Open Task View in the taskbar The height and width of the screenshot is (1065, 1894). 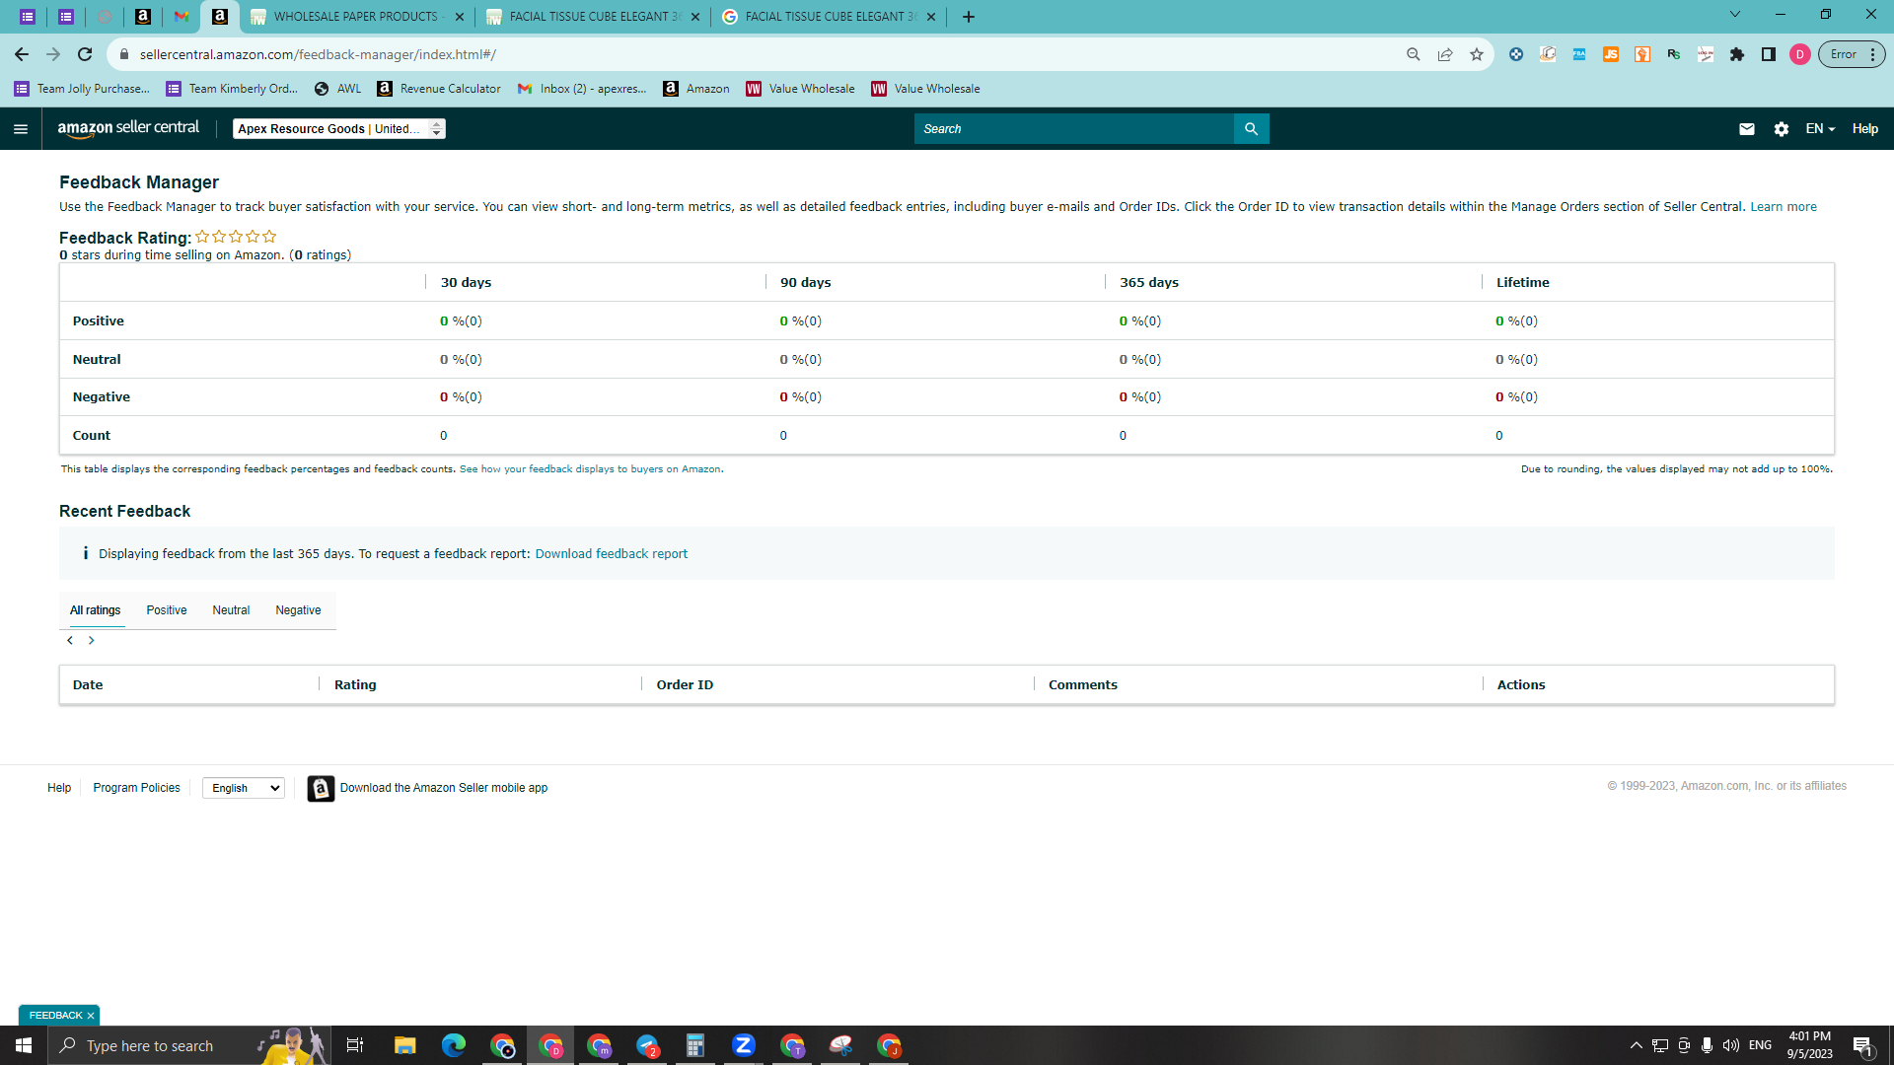point(355,1045)
